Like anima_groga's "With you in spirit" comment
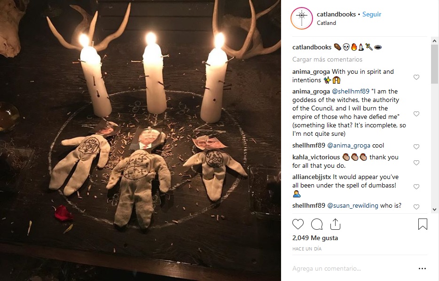This screenshot has width=439, height=281. 416,77
